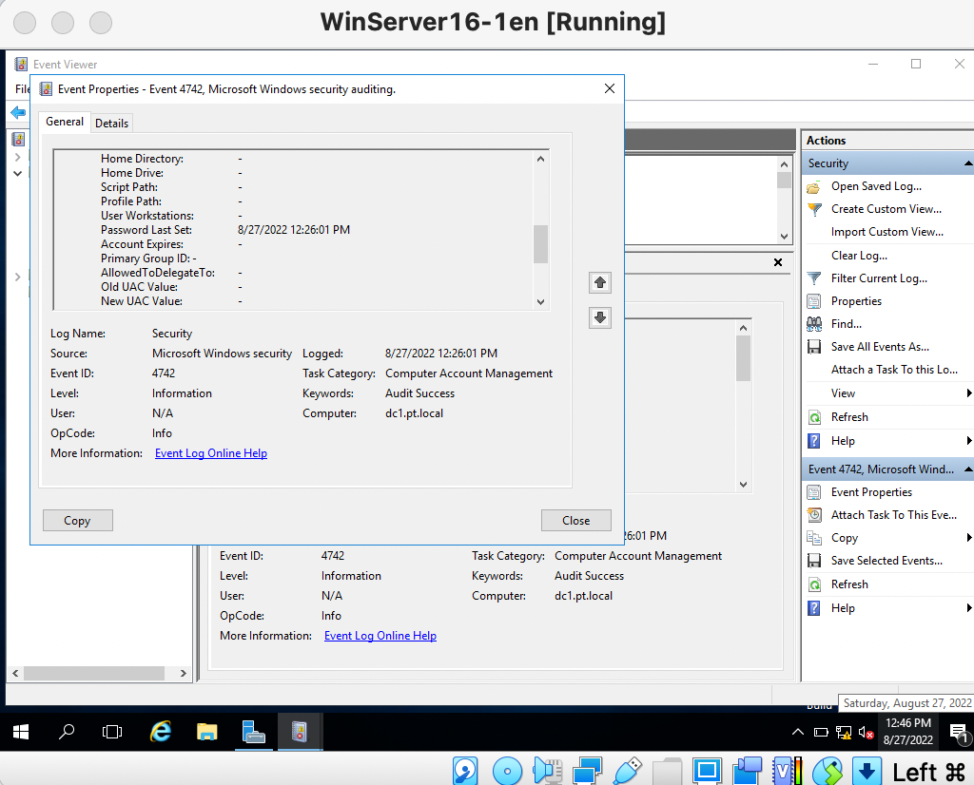Click Save Selected Events disk icon

coord(814,561)
